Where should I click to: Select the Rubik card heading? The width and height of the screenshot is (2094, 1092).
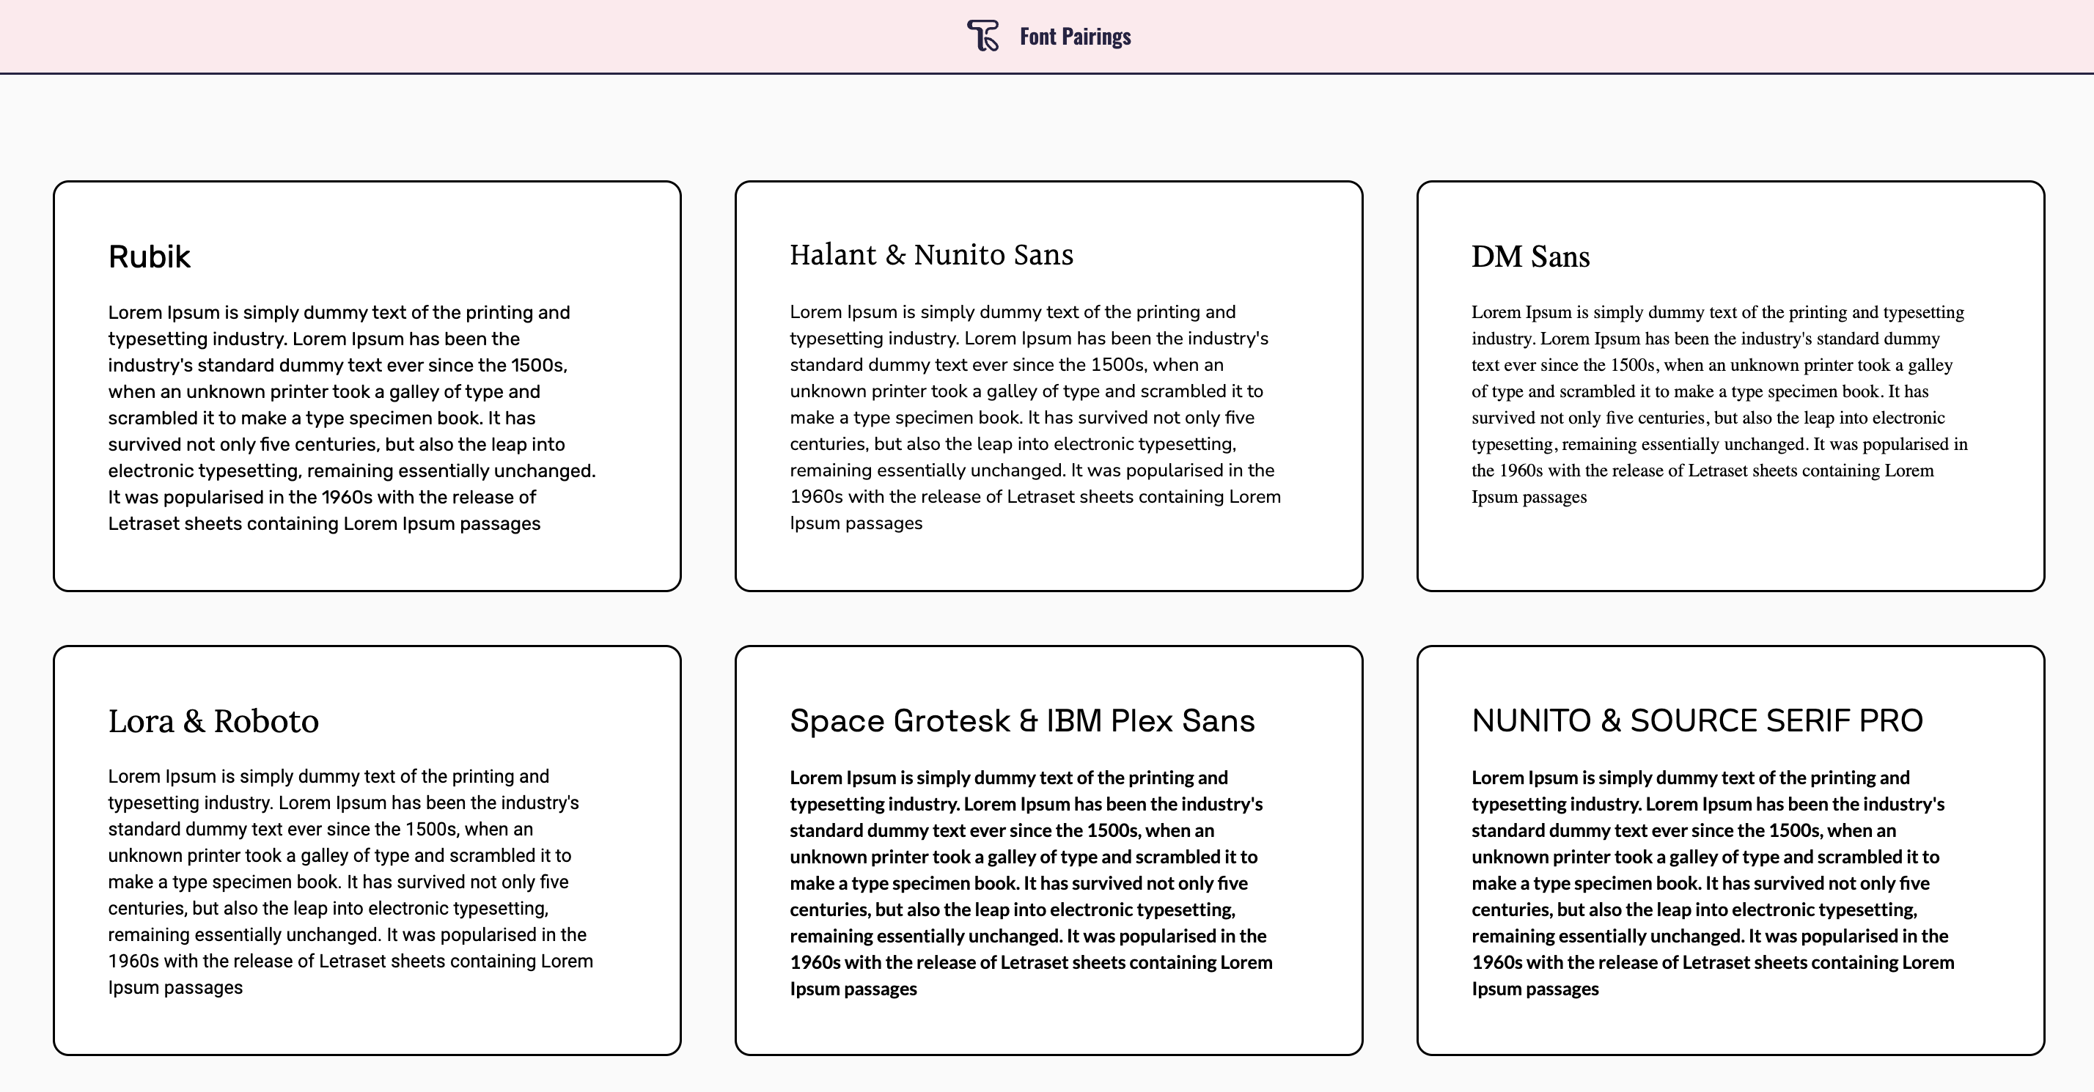click(150, 257)
